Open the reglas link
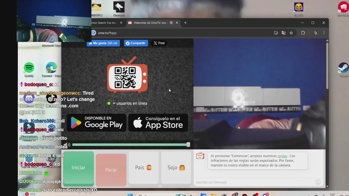349x196 pixels. click(282, 156)
